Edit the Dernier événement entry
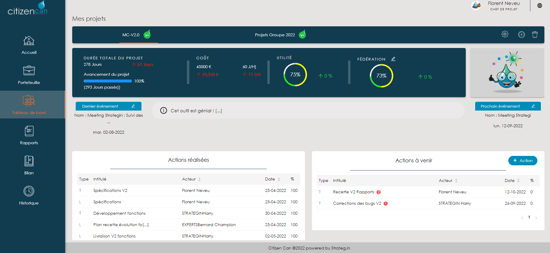The height and width of the screenshot is (253, 550). pyautogui.click(x=133, y=106)
